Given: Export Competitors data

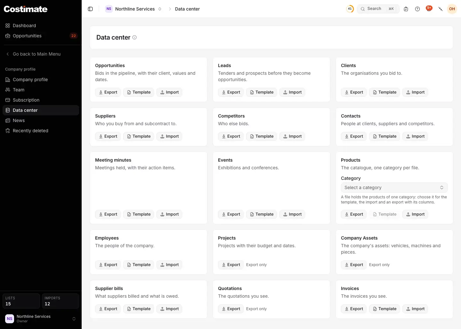Looking at the screenshot, I should pos(231,136).
